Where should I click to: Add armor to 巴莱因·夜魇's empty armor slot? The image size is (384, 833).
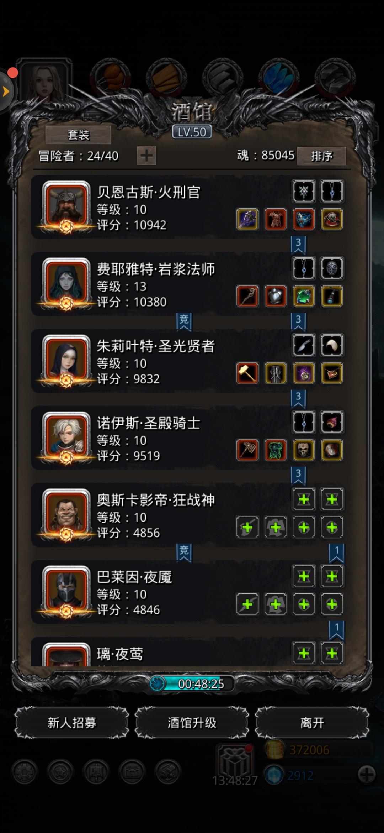coord(276,604)
